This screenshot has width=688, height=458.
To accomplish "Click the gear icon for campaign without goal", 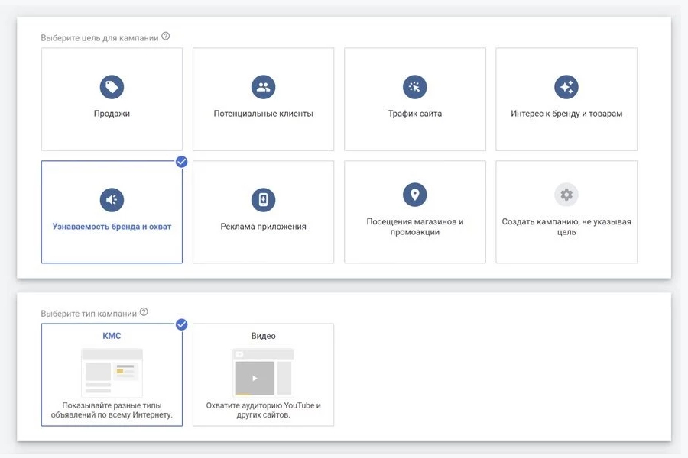I will click(x=566, y=195).
